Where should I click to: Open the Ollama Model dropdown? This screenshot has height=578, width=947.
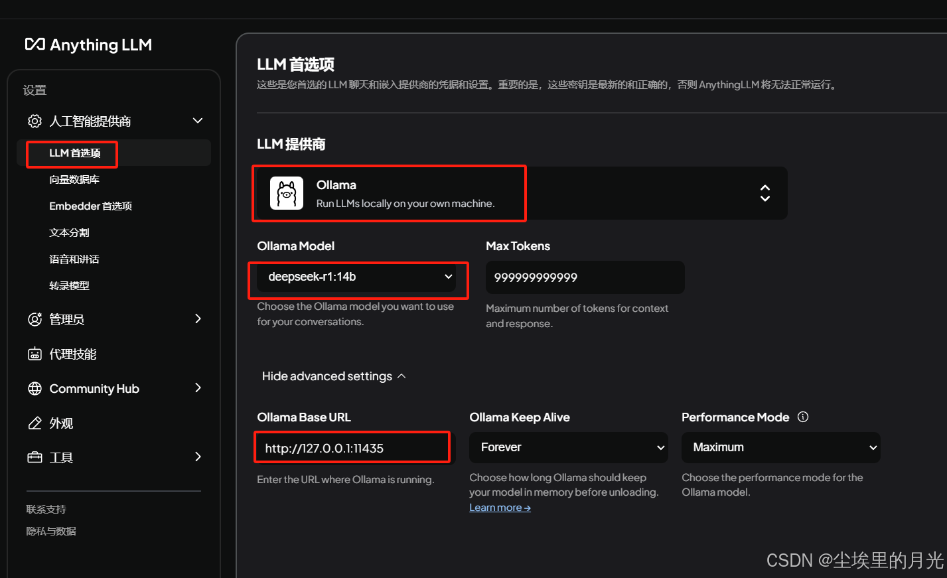pos(357,277)
